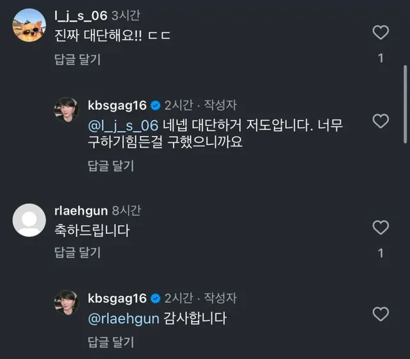The height and width of the screenshot is (359, 410).
Task: Open l_j_s_06 username at top
Action: (x=81, y=15)
